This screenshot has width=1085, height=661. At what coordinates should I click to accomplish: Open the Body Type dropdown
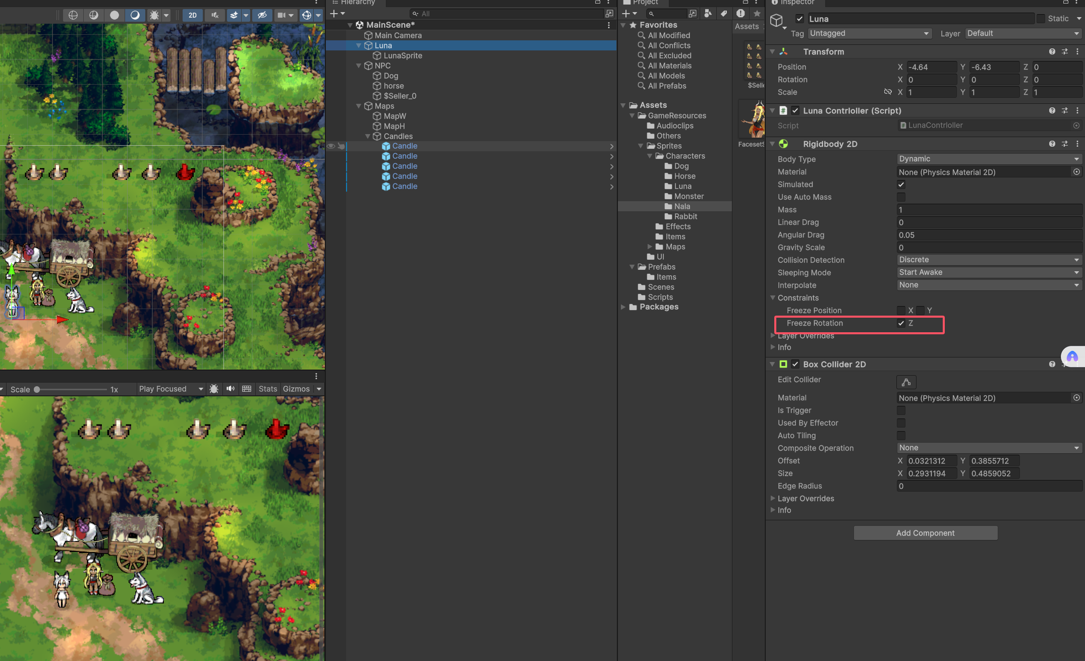click(x=989, y=159)
